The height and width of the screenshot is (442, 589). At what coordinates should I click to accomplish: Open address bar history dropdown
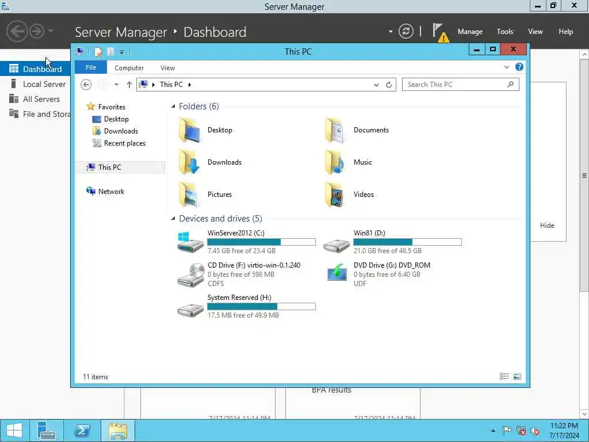pyautogui.click(x=376, y=85)
